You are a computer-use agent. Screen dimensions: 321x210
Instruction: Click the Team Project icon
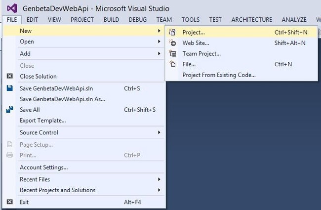[x=172, y=54]
